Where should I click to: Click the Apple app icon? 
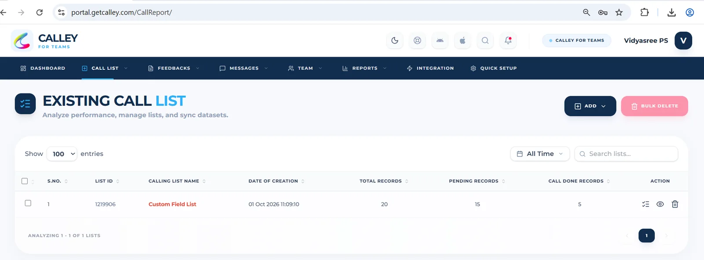click(462, 40)
